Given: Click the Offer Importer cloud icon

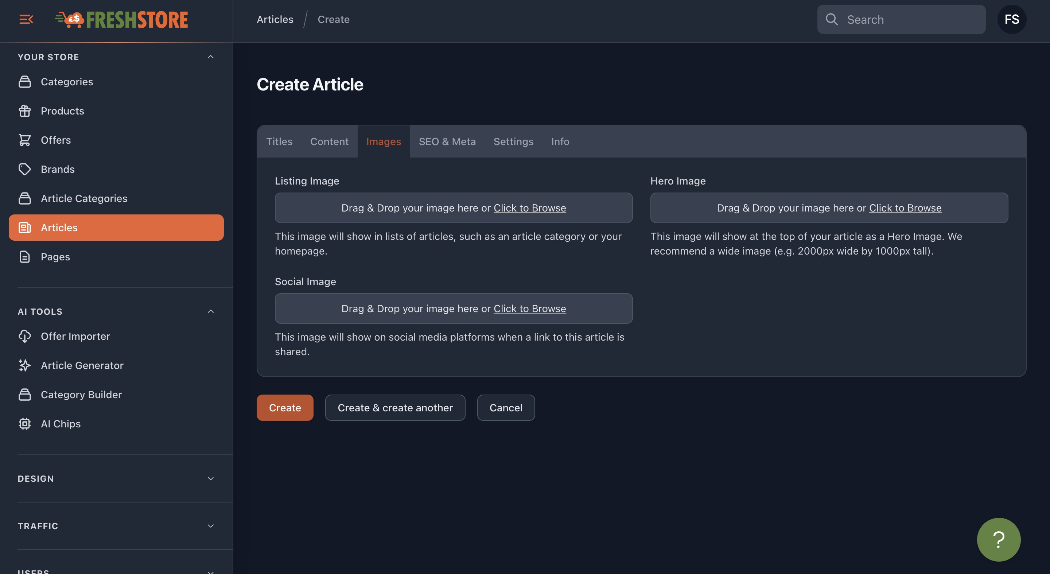Looking at the screenshot, I should [x=24, y=336].
